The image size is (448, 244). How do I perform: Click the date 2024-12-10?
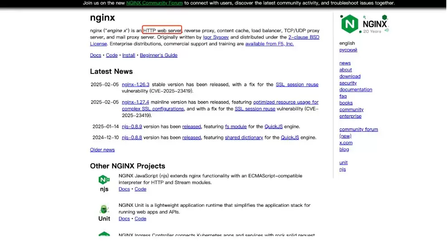pyautogui.click(x=106, y=137)
